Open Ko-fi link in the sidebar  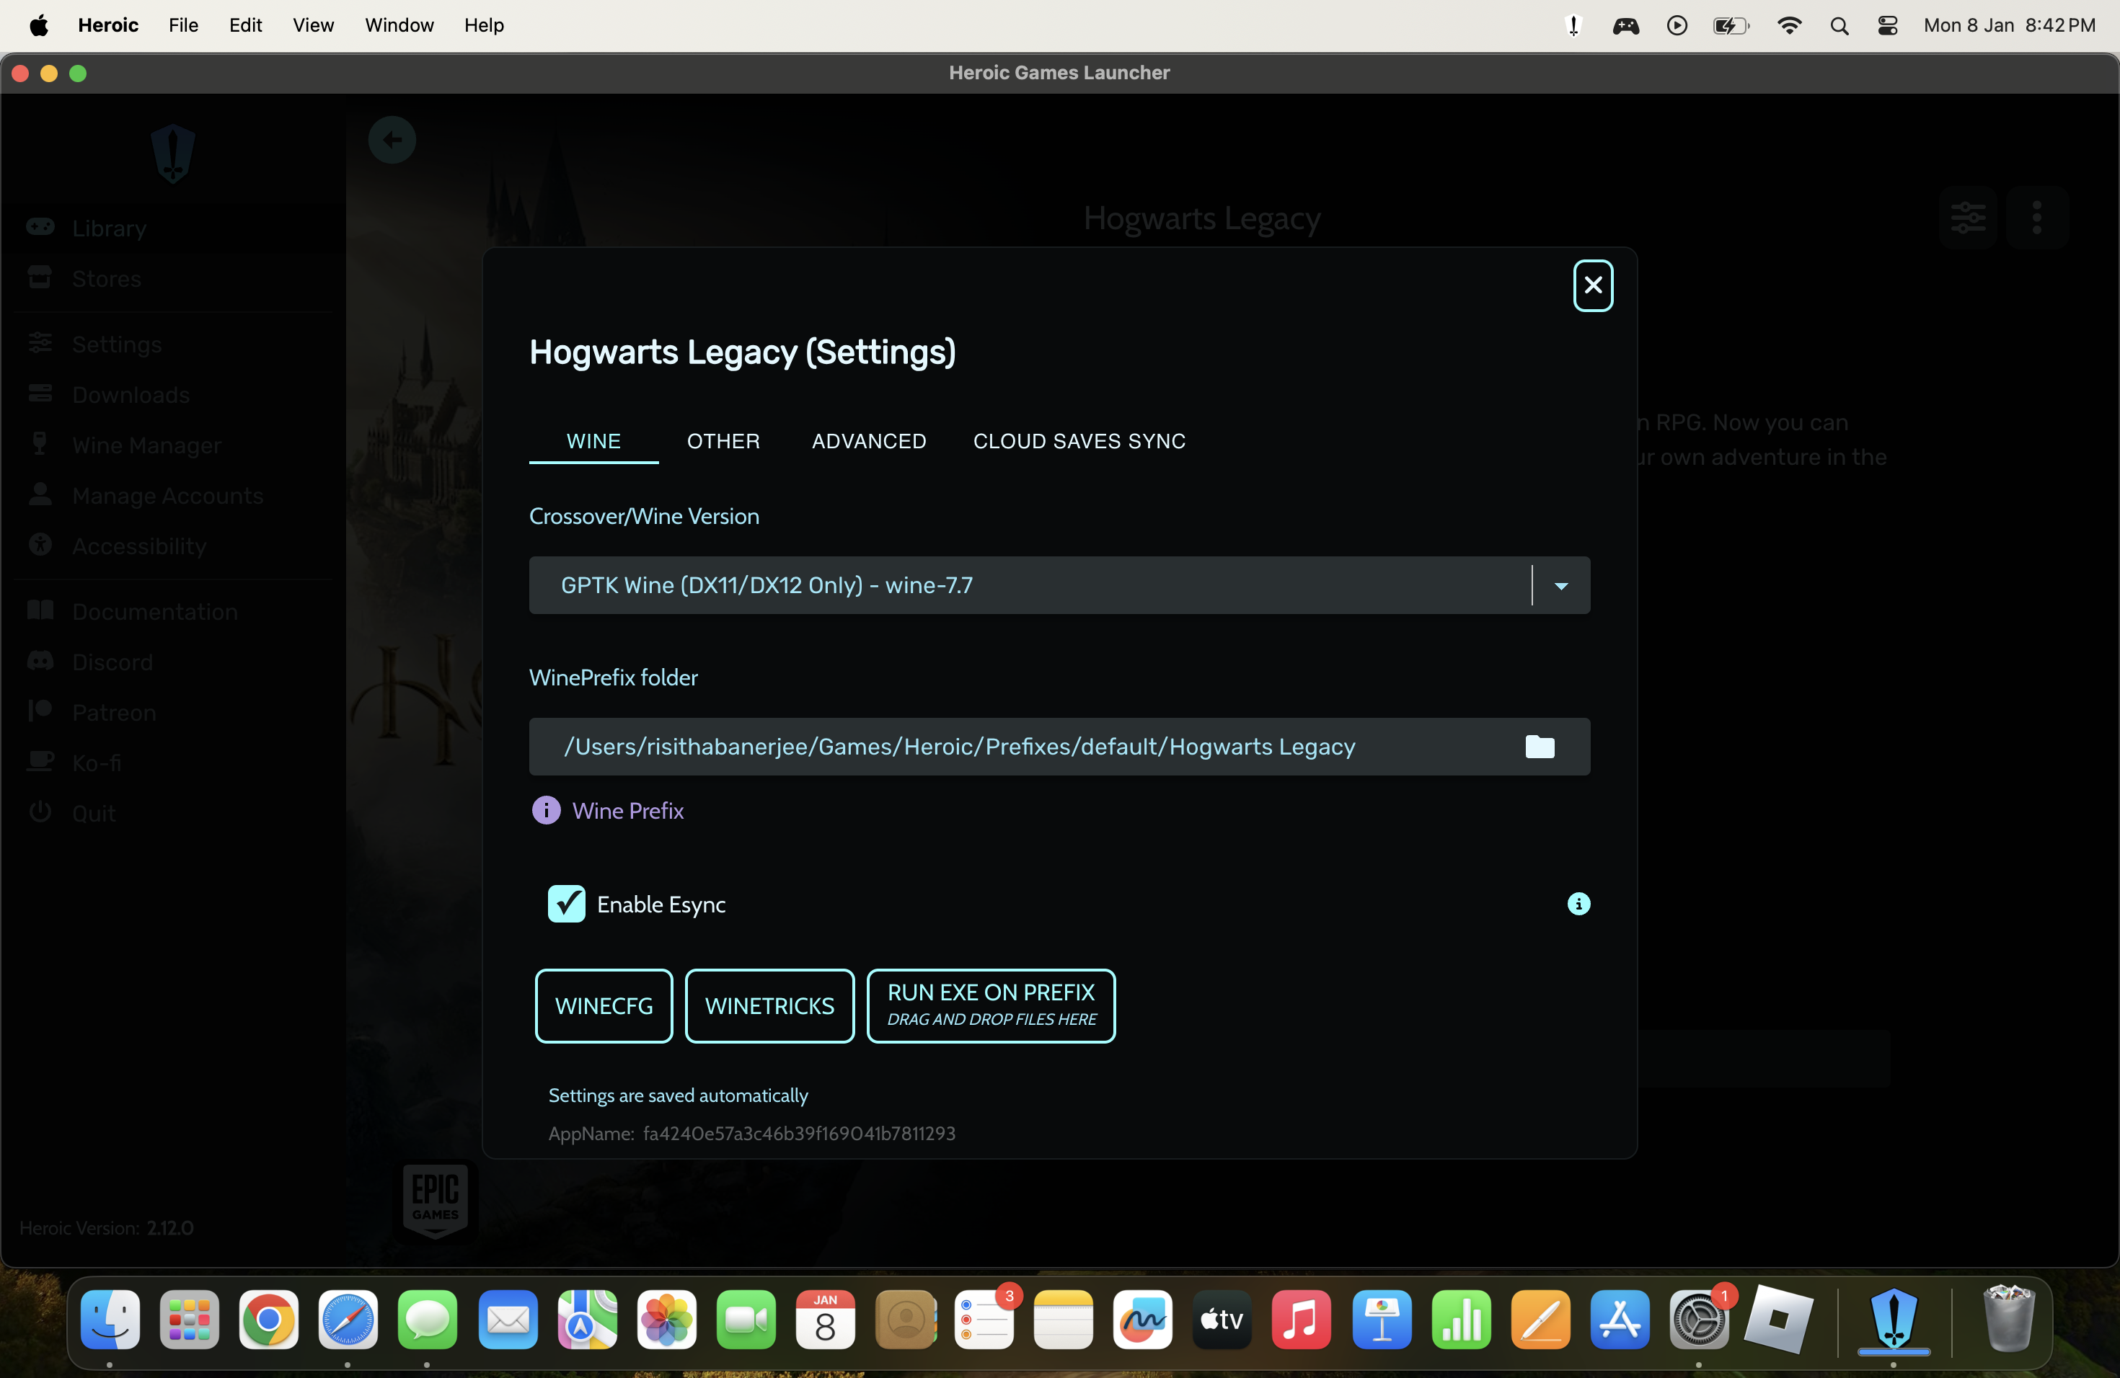174,763
